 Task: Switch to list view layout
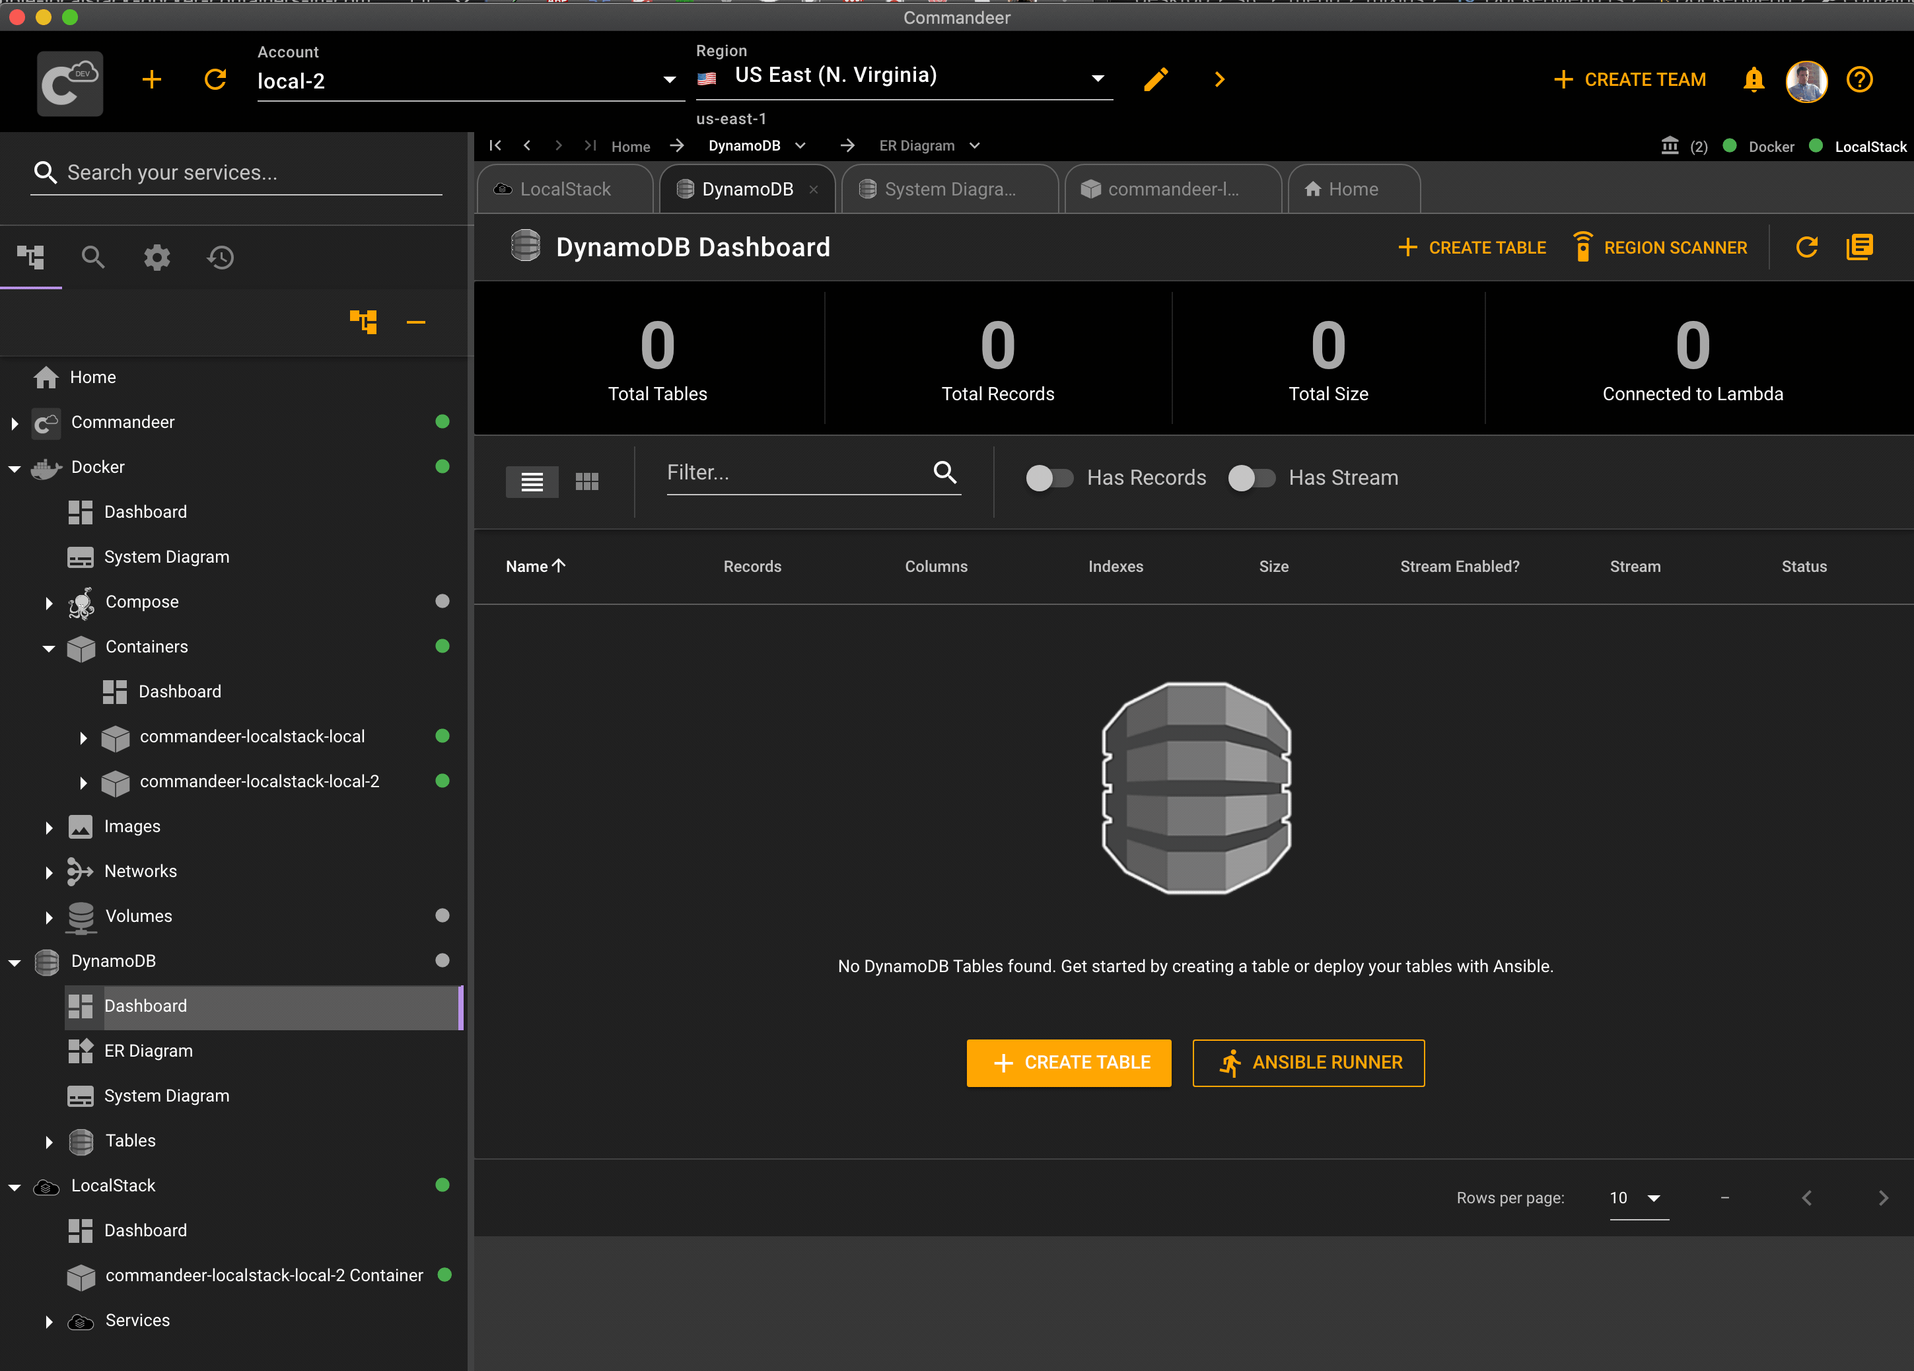coord(532,481)
